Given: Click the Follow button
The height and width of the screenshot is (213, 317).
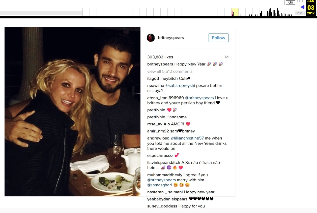Looking at the screenshot, I should 218,38.
